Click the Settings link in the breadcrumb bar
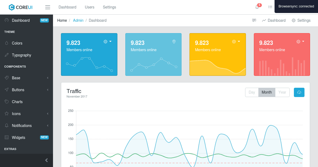This screenshot has height=167, width=318. click(x=301, y=20)
